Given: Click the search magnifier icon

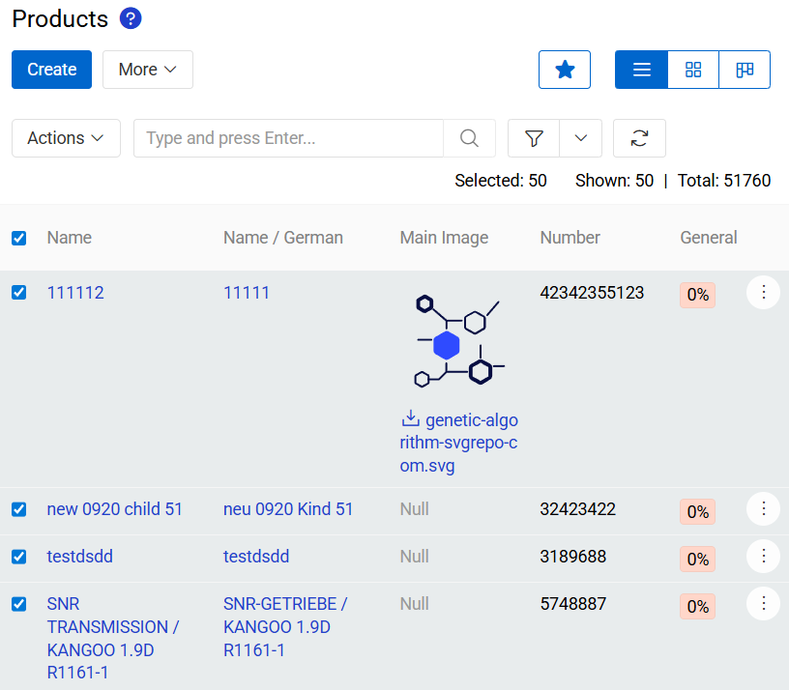Looking at the screenshot, I should click(469, 138).
